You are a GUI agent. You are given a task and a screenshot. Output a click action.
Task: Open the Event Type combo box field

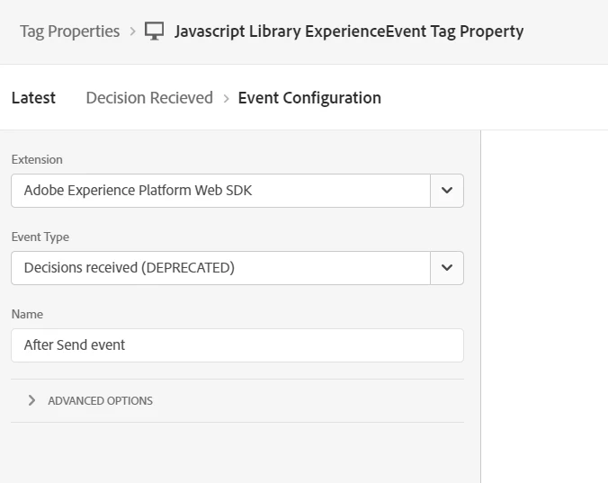[221, 268]
